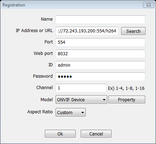
Task: Click the channel example hint text
Action: (x=126, y=88)
